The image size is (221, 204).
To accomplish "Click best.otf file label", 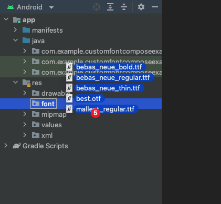I will tap(89, 99).
